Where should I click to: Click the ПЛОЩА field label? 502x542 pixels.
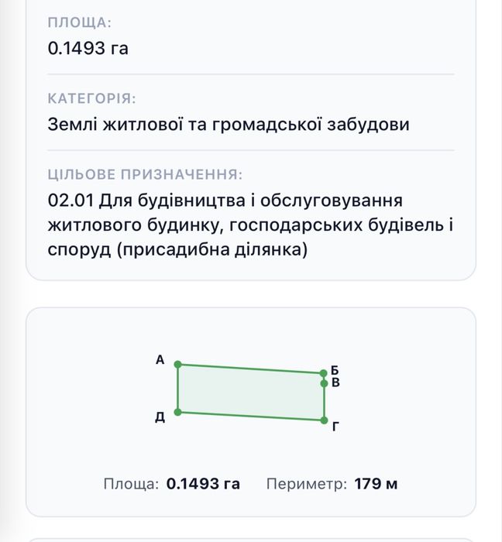80,22
